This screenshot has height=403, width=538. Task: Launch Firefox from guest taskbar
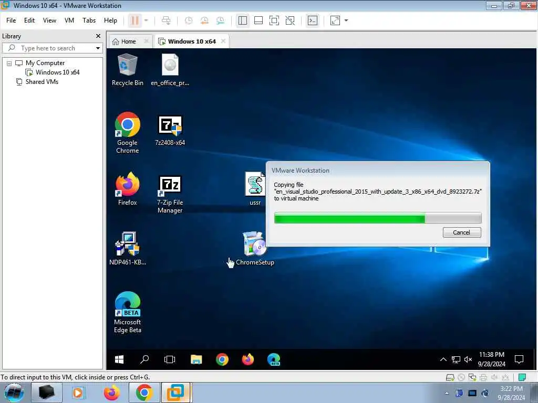pos(248,359)
